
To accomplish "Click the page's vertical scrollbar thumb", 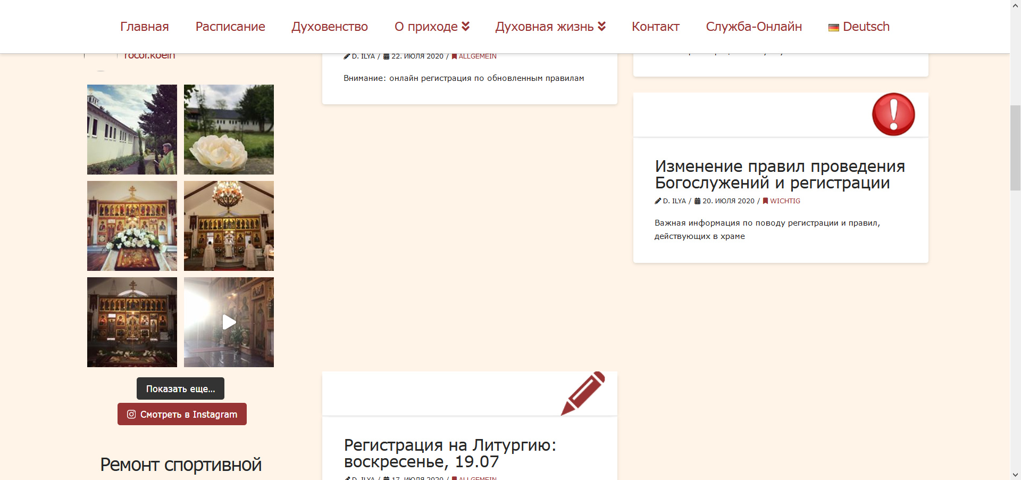I will pos(1015,148).
